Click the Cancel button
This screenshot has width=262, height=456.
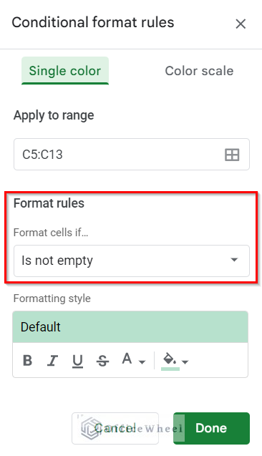coord(115,428)
